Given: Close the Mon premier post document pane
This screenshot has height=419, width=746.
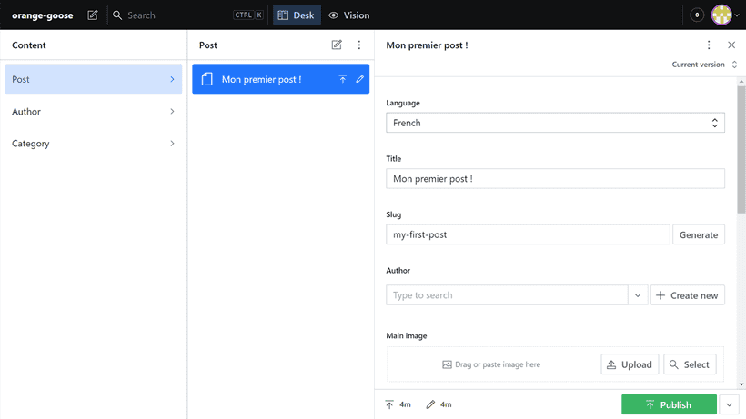Looking at the screenshot, I should [731, 45].
